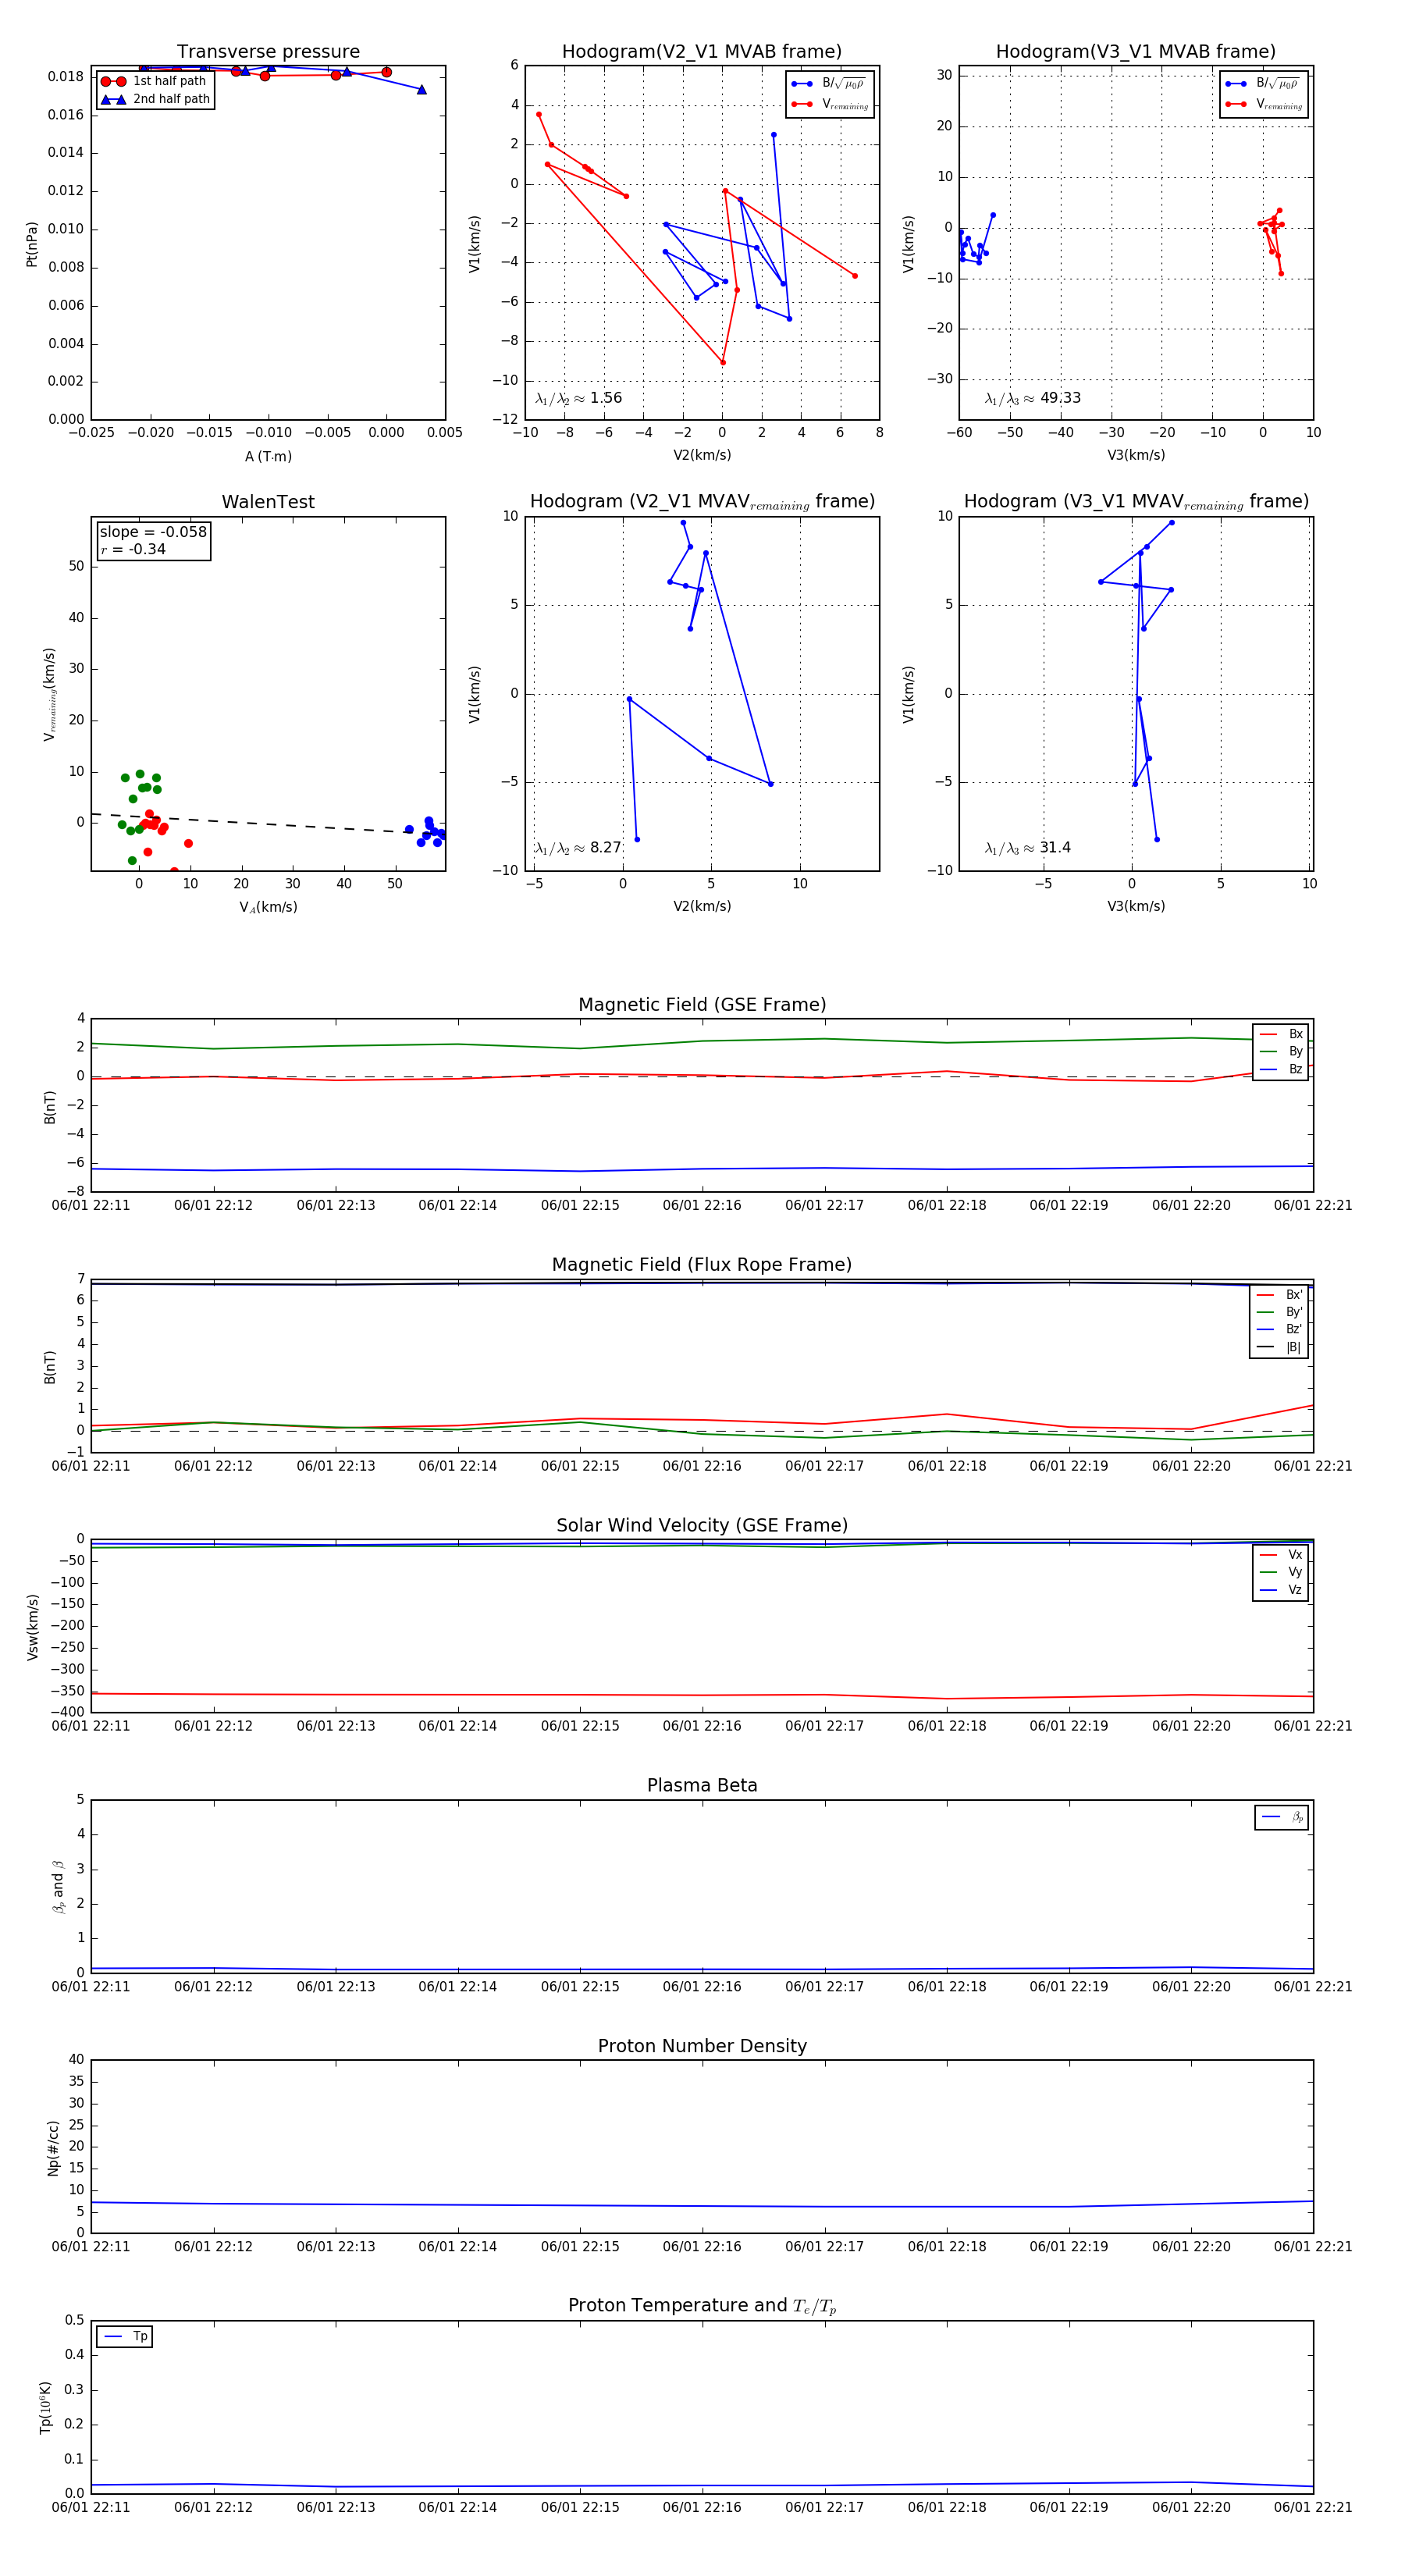The width and height of the screenshot is (1405, 2576).
Task: Select the |B| legend entry
Action: tap(1280, 1347)
